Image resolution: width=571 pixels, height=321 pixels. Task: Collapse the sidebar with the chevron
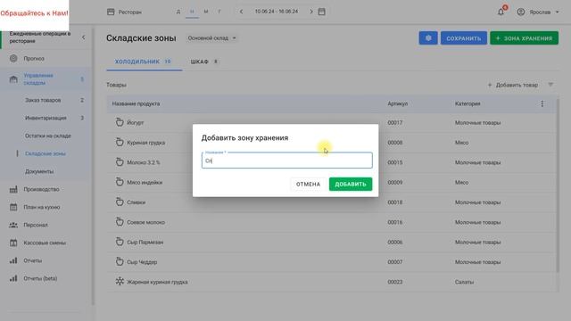pos(83,37)
